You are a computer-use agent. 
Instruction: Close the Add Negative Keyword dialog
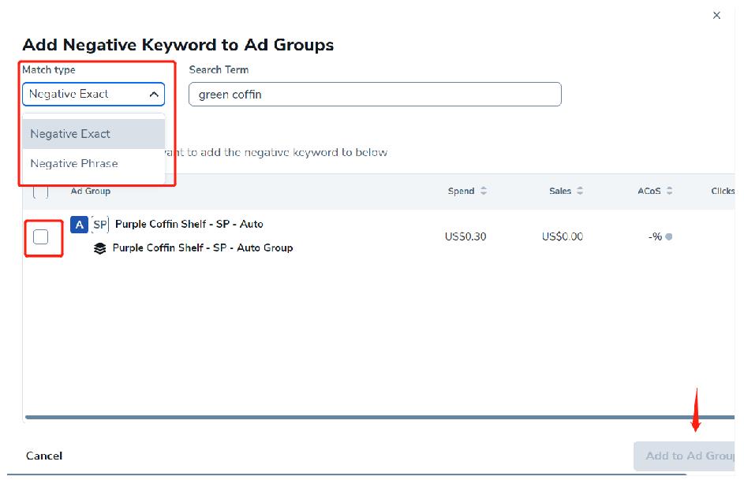[x=716, y=15]
